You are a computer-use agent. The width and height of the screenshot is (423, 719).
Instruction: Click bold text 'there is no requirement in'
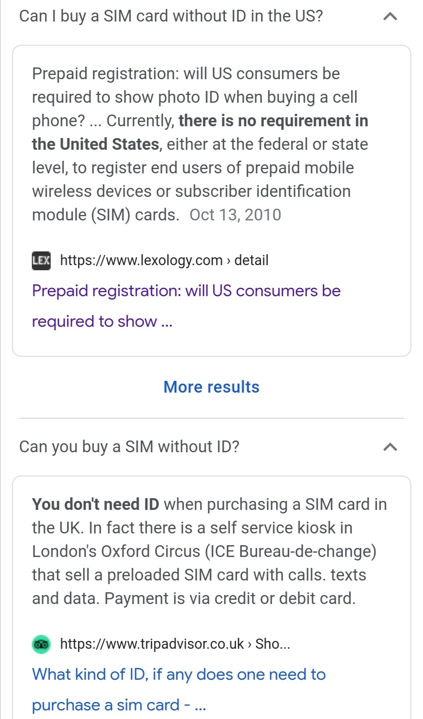(273, 121)
